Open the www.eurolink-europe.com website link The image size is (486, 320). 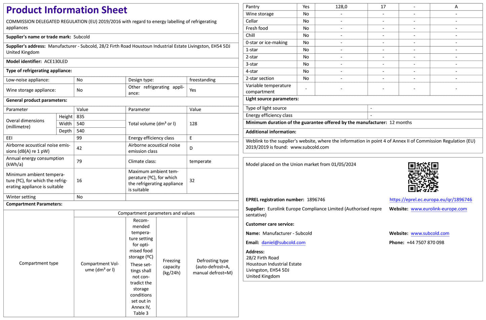tap(439, 209)
